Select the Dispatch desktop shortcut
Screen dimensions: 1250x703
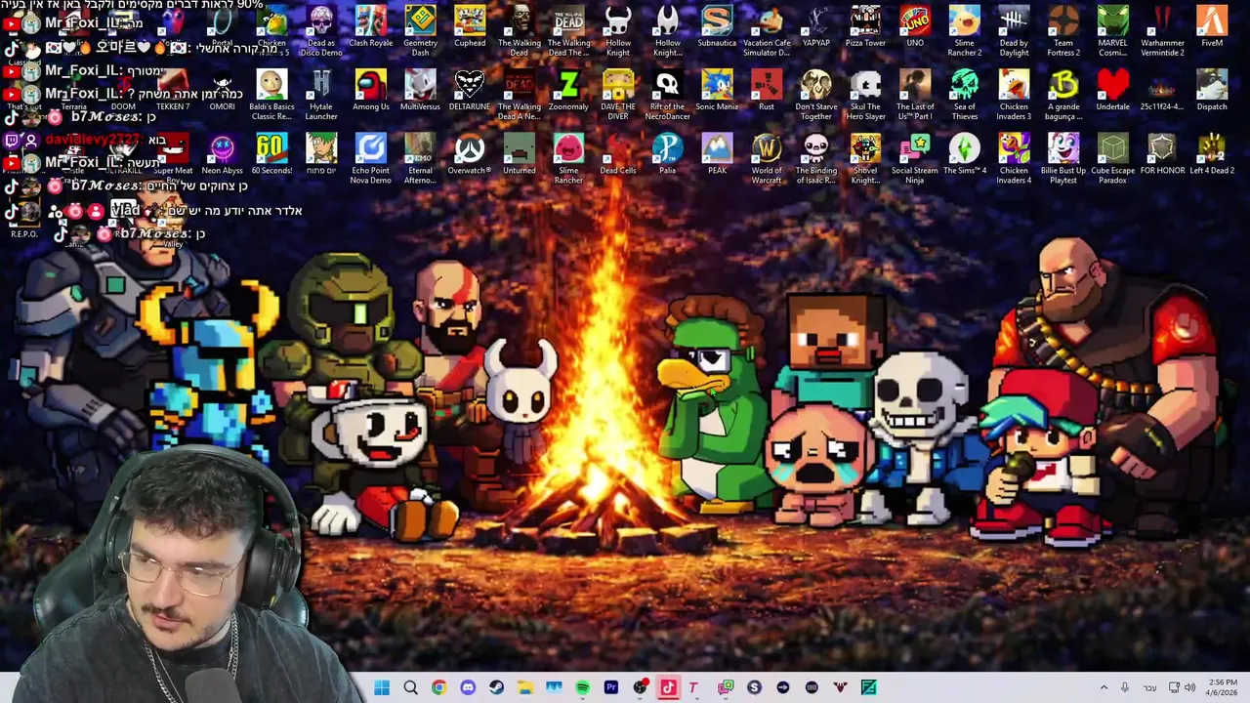1212,91
